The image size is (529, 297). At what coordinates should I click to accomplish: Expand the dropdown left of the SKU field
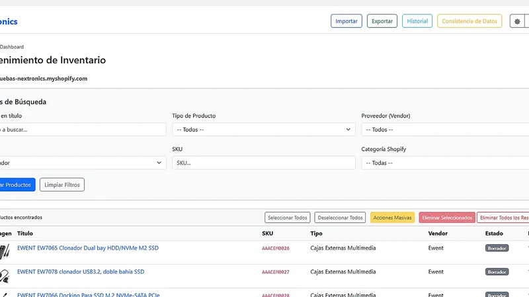(x=83, y=162)
